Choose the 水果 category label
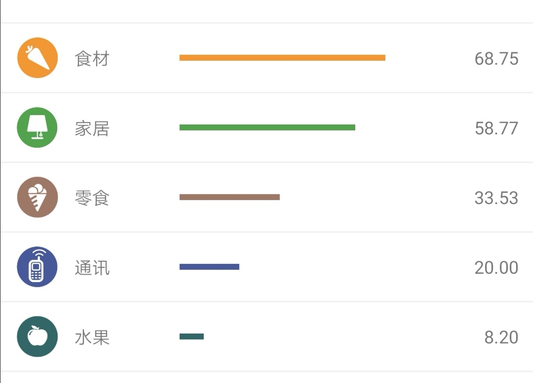Image resolution: width=533 pixels, height=383 pixels. pos(92,338)
